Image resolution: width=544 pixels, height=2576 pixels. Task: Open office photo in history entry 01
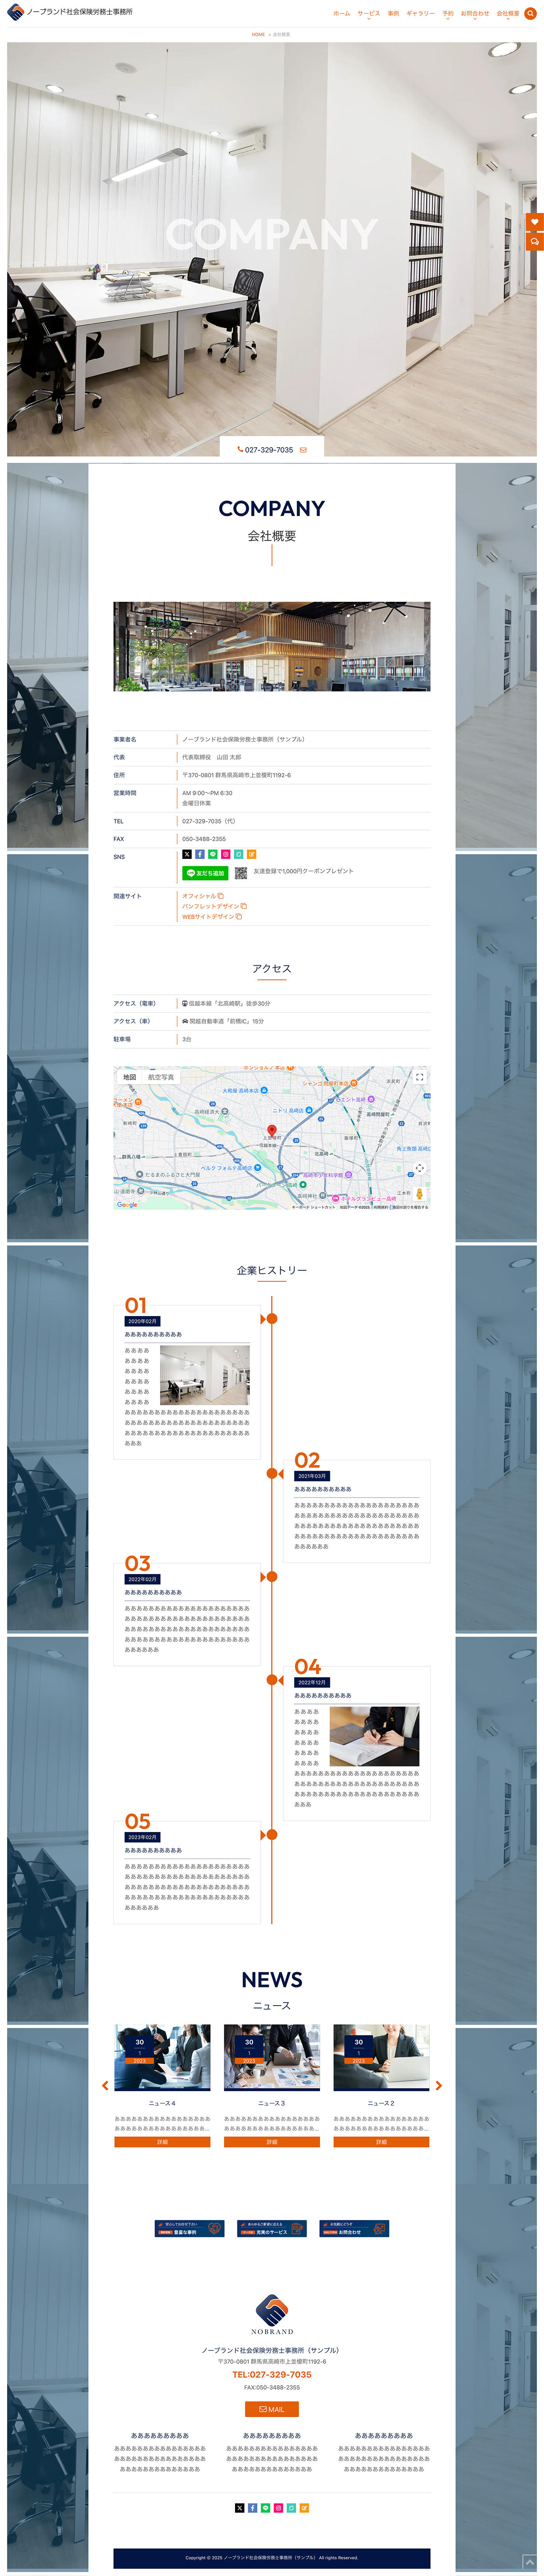(205, 1375)
